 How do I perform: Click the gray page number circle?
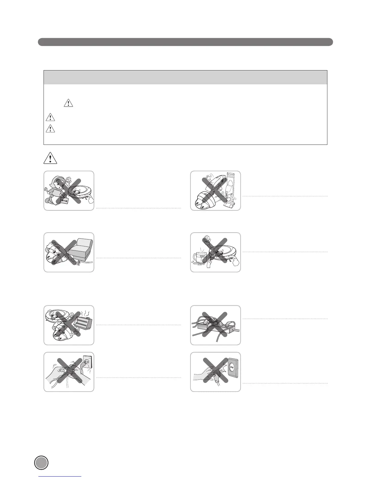click(41, 463)
